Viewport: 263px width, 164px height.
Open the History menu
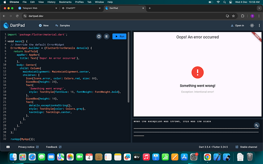(x=52, y=2)
